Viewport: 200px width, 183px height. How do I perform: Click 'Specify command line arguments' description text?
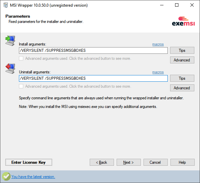pos(101,98)
